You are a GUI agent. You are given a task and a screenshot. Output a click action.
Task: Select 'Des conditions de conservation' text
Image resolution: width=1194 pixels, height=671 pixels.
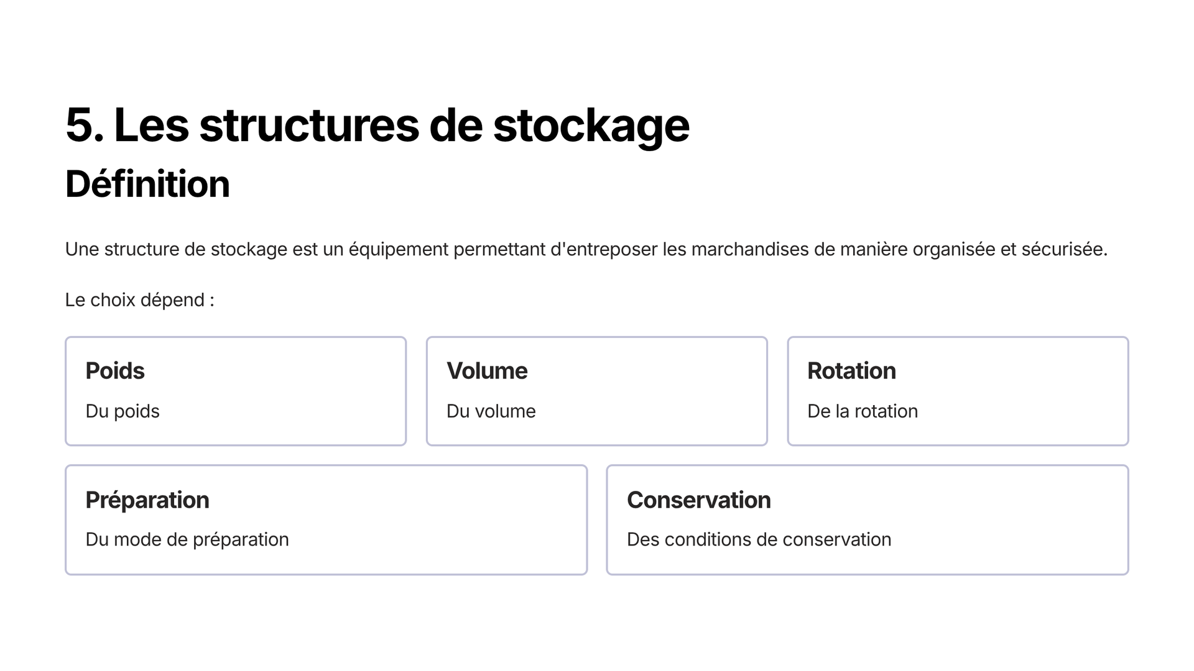pos(759,540)
